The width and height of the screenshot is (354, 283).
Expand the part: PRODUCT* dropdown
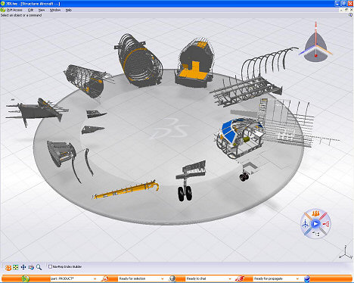[95, 278]
